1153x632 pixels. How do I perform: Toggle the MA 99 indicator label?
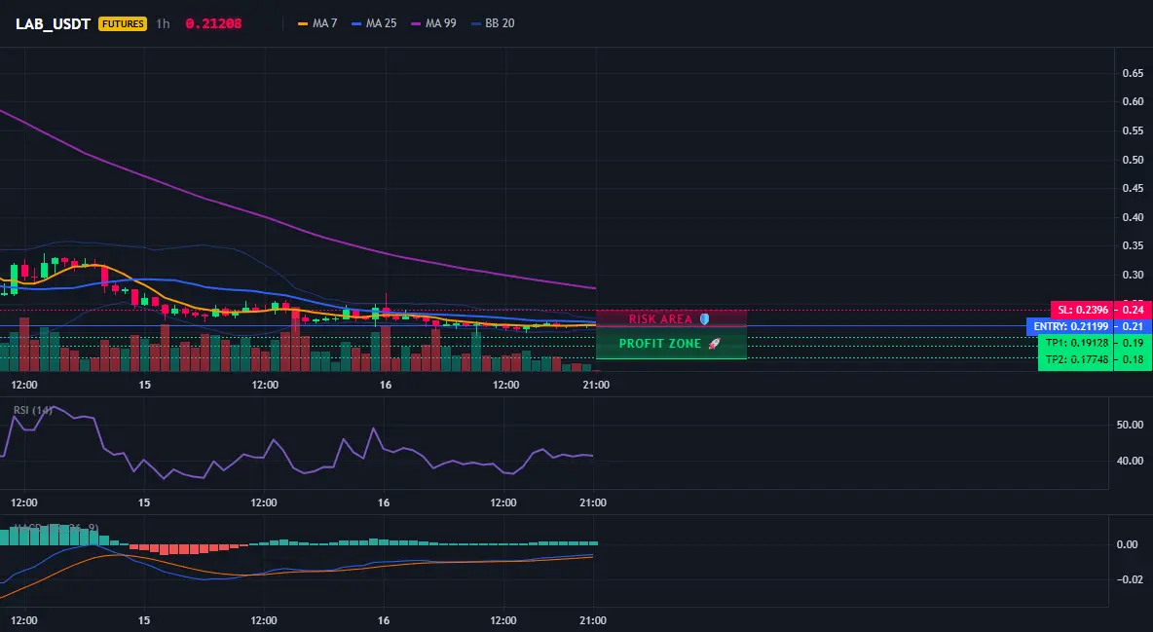click(441, 23)
